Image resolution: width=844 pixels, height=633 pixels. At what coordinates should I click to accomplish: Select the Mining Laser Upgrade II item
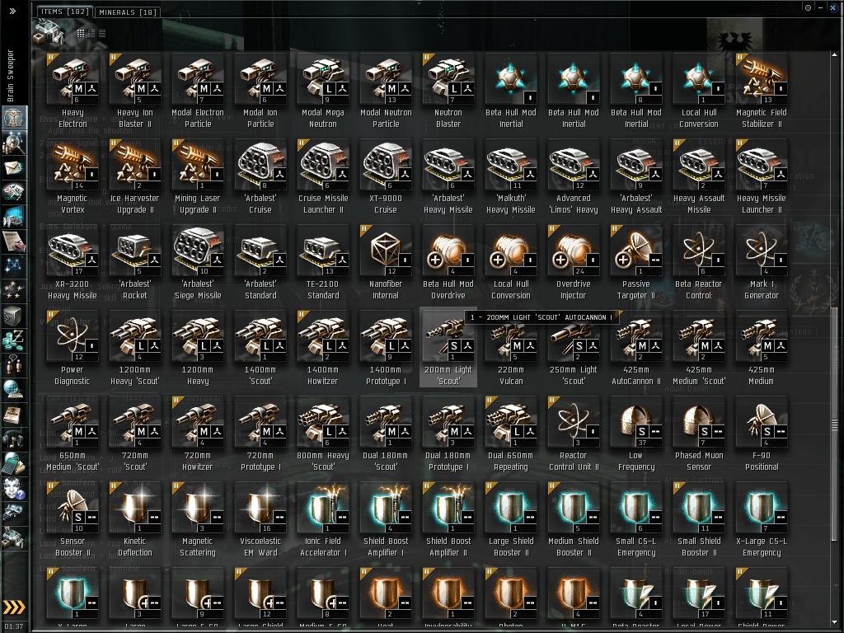(x=198, y=177)
